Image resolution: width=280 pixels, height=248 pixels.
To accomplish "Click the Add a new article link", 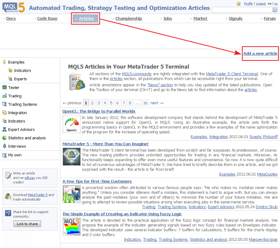I will click(260, 53).
